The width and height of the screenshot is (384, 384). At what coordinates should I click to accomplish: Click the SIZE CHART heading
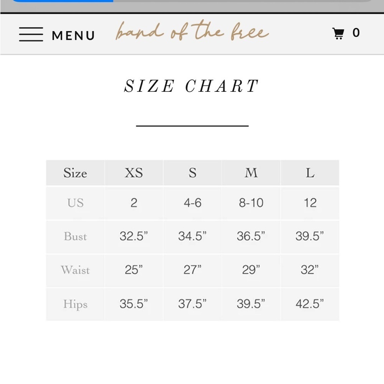point(191,86)
